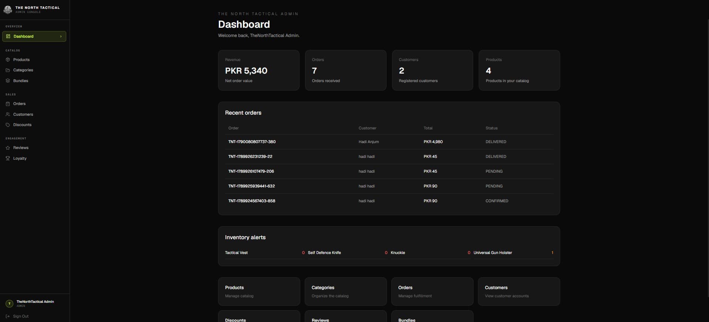Click the Registered customers stat card

point(432,70)
